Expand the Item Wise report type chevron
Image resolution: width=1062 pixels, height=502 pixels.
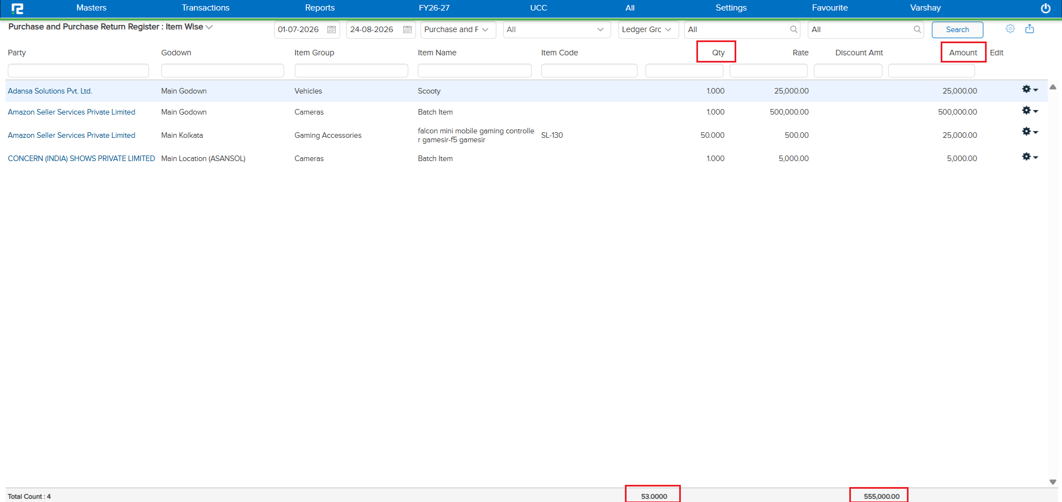209,27
